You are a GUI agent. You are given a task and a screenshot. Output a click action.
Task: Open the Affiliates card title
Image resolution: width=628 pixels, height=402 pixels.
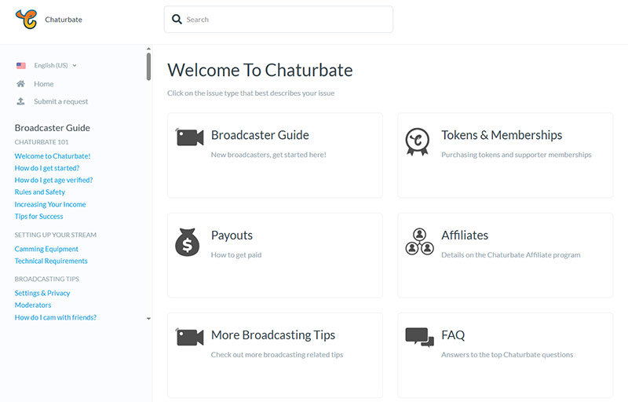coord(465,235)
